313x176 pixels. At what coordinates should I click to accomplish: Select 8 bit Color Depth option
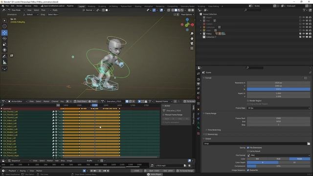[x=263, y=162]
